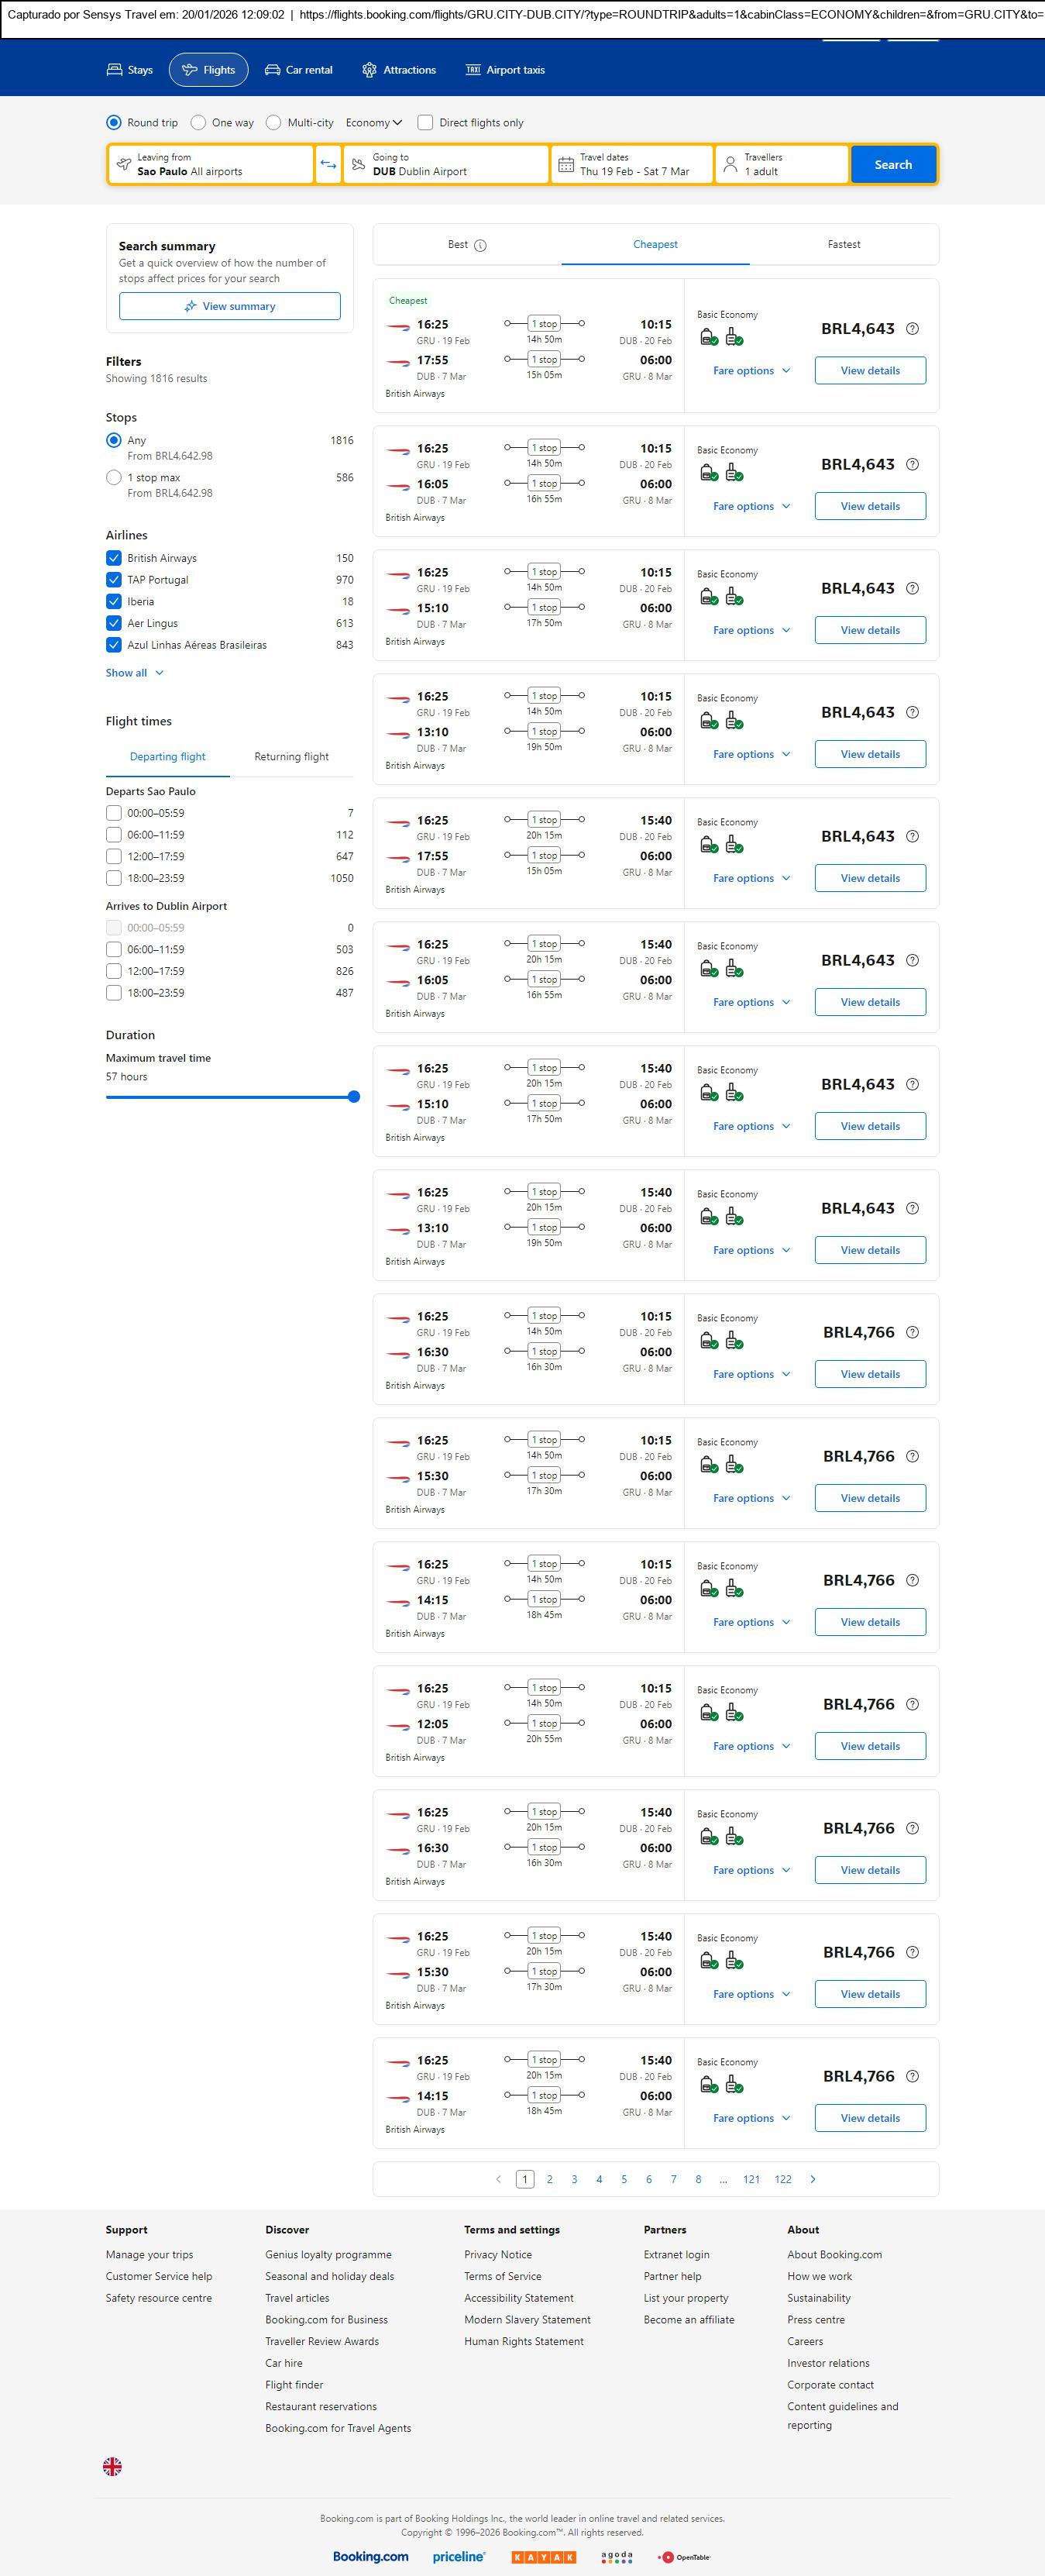Screen dimensions: 1045x2576
Task: Click the help icon beside first BRL4,643 price
Action: pos(912,329)
